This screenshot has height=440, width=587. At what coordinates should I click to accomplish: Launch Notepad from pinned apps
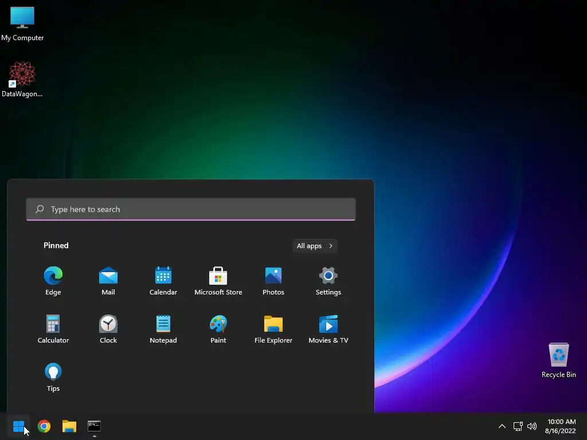tap(163, 329)
